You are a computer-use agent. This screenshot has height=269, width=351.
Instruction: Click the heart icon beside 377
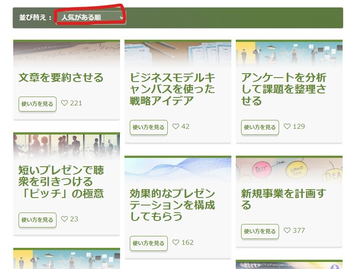click(x=287, y=230)
